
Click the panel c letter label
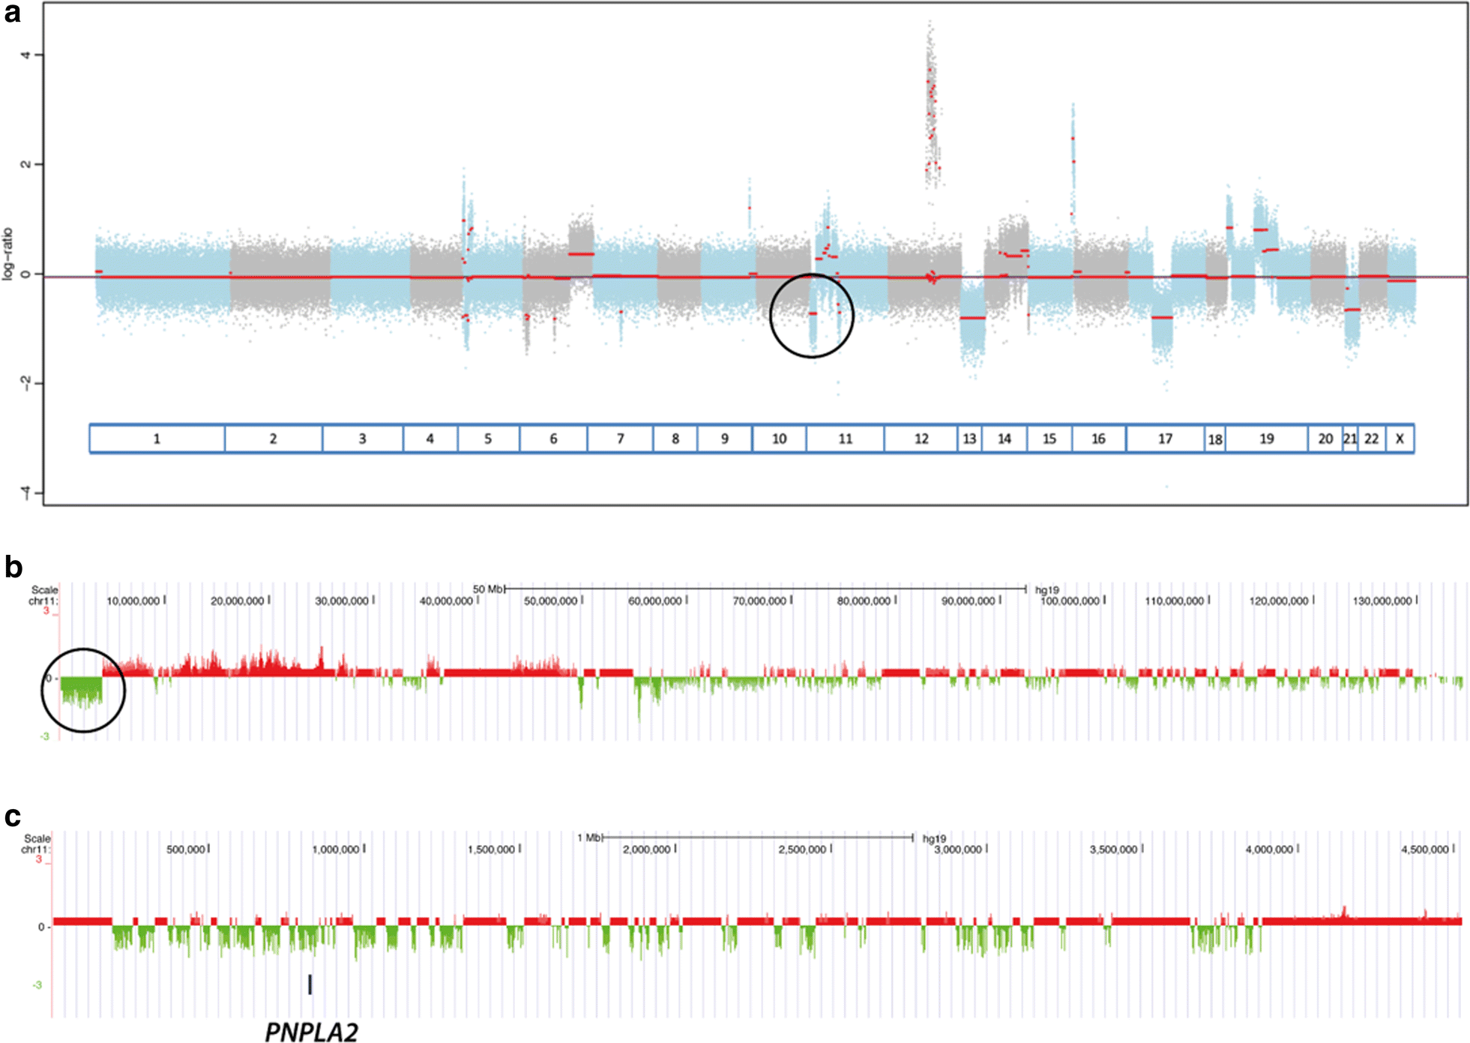click(x=12, y=817)
